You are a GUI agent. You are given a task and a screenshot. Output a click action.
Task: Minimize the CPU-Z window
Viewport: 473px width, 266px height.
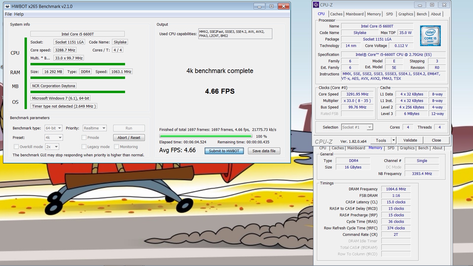click(419, 5)
